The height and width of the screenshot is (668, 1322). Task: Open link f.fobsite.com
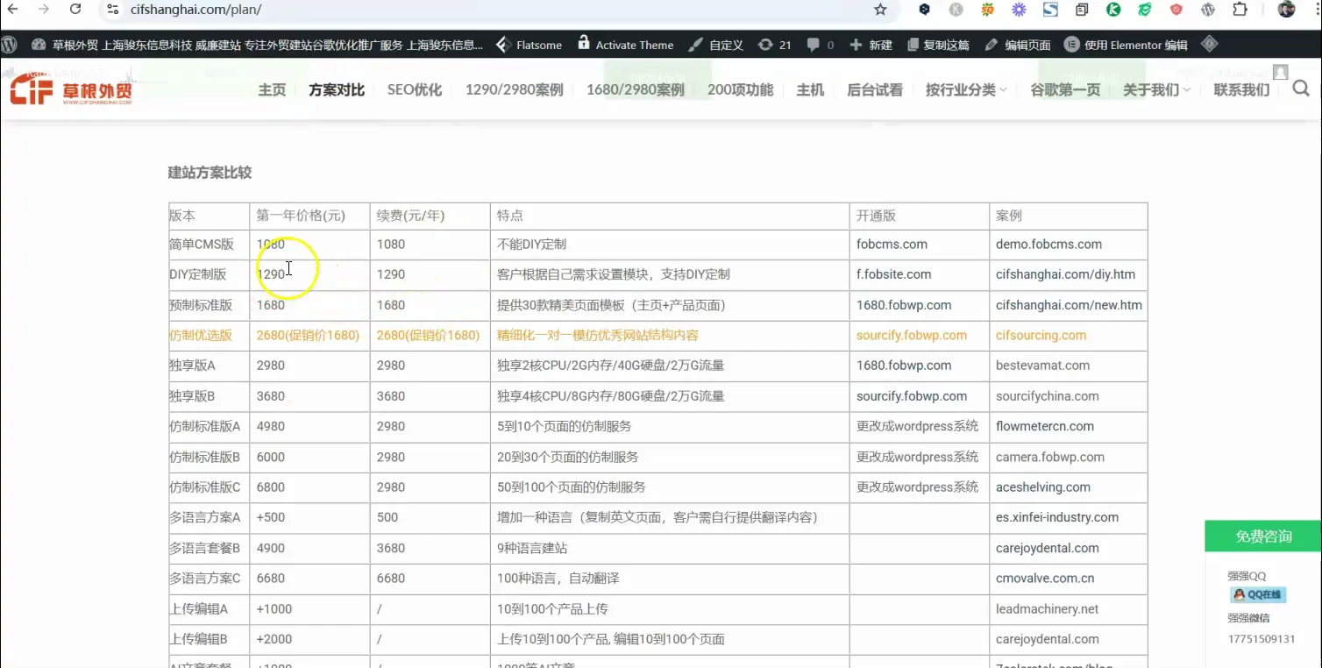pos(893,274)
